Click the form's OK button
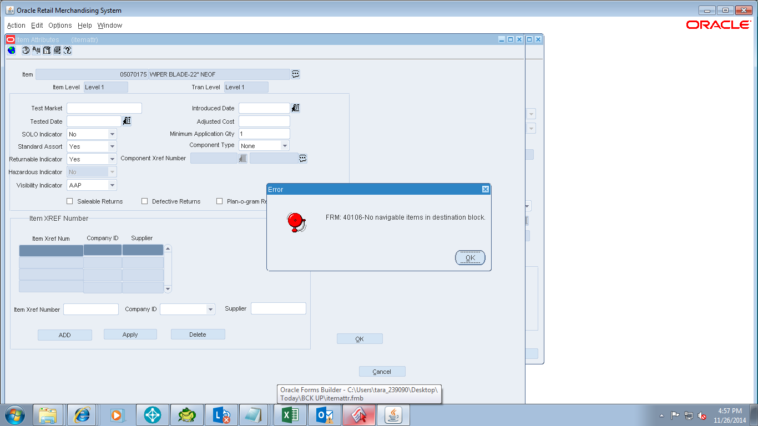Image resolution: width=758 pixels, height=426 pixels. click(x=360, y=339)
